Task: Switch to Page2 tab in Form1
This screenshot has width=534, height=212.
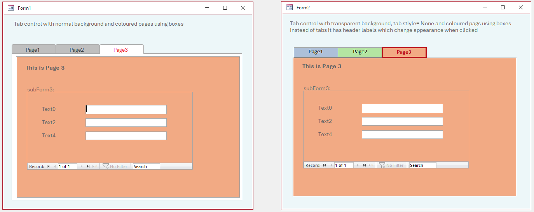Action: click(77, 49)
